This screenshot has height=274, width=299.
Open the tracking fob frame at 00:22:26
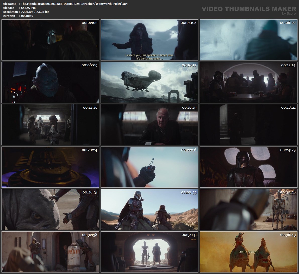(149, 167)
